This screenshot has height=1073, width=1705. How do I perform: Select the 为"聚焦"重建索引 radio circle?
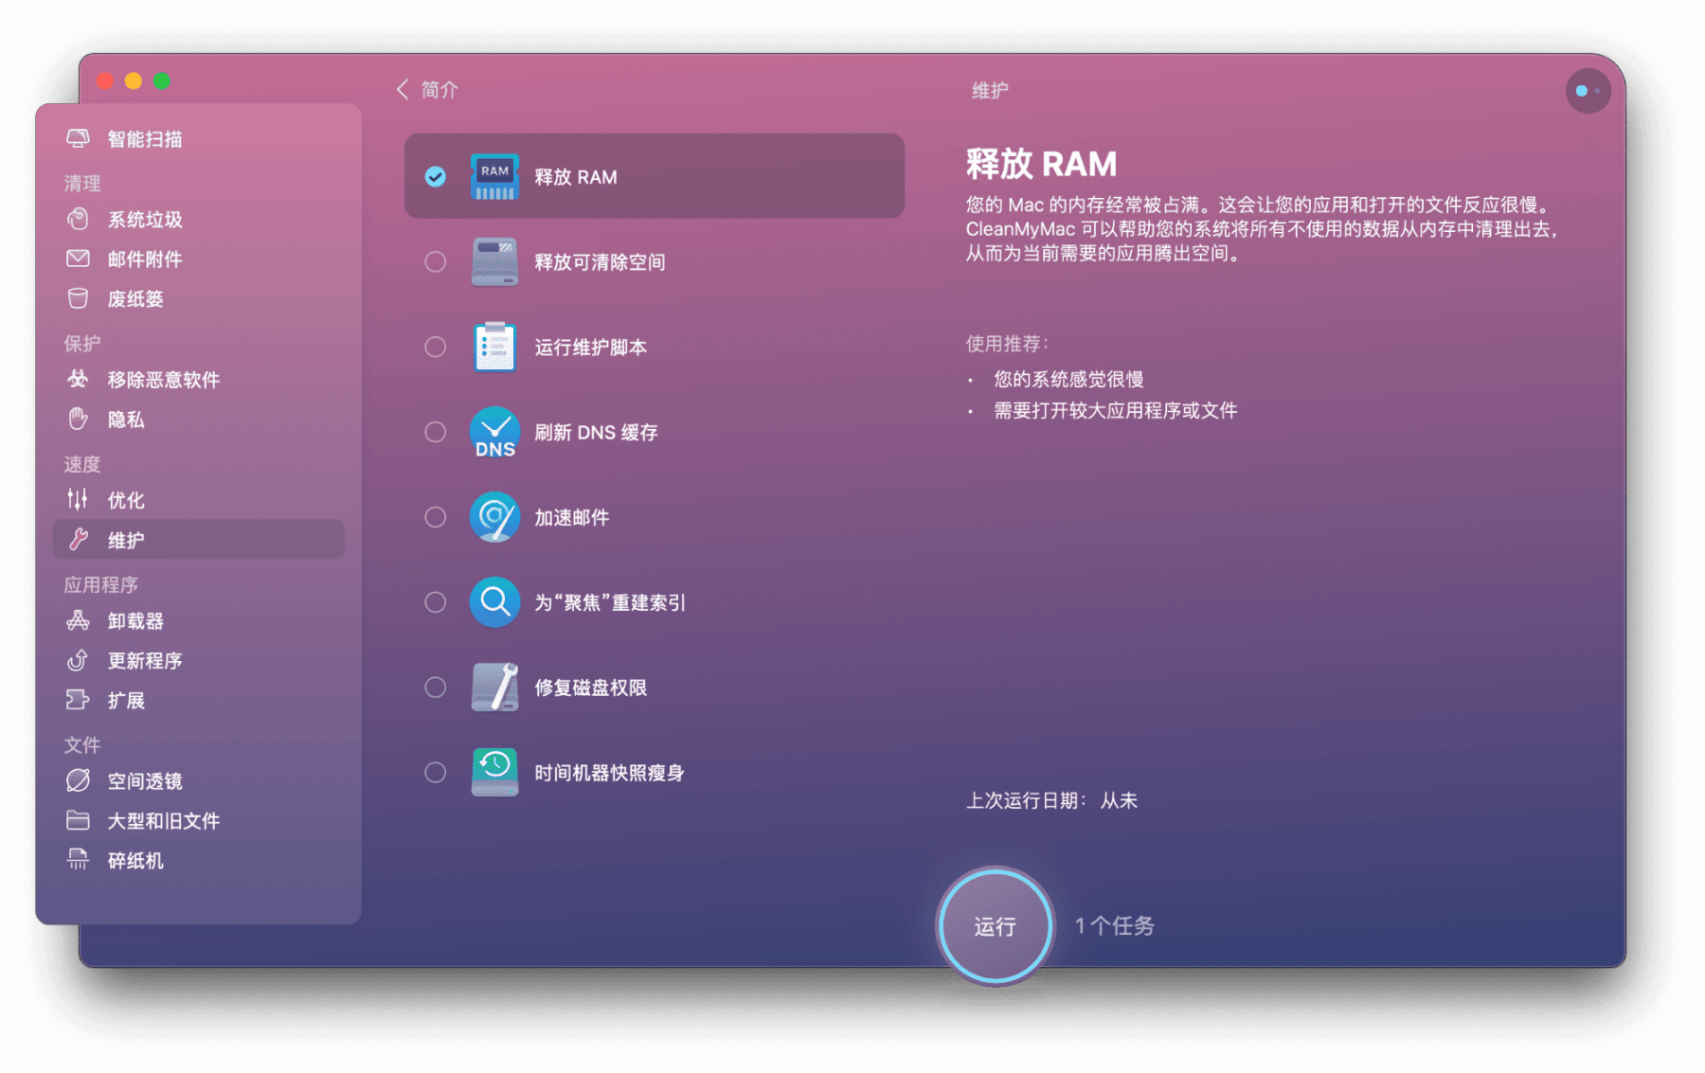coord(436,602)
